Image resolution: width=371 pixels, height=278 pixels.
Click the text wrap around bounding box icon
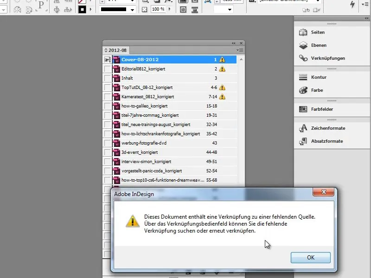click(183, 10)
